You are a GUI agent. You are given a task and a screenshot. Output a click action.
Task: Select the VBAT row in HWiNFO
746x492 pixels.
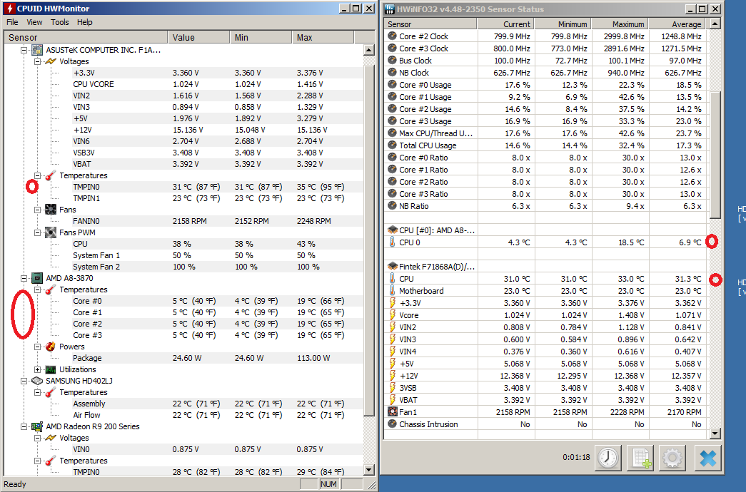545,400
